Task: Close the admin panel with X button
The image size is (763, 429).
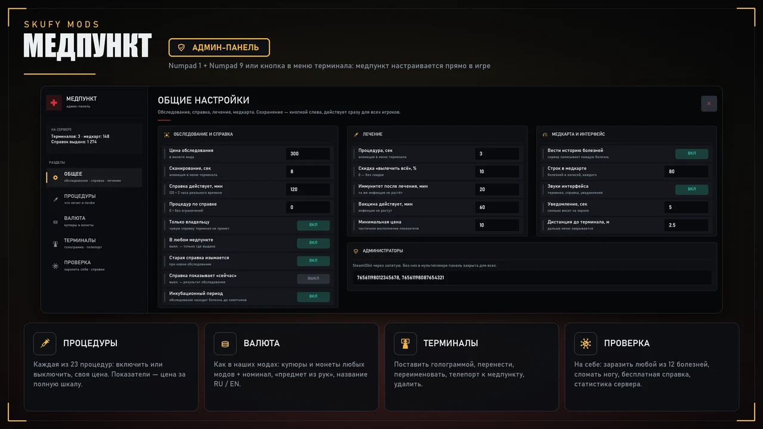Action: 709,104
